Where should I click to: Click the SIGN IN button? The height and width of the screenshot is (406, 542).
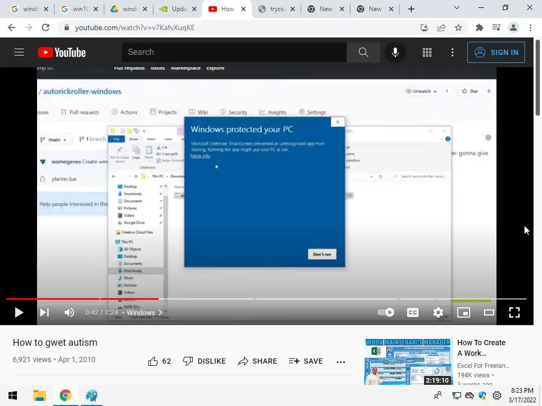click(x=495, y=52)
